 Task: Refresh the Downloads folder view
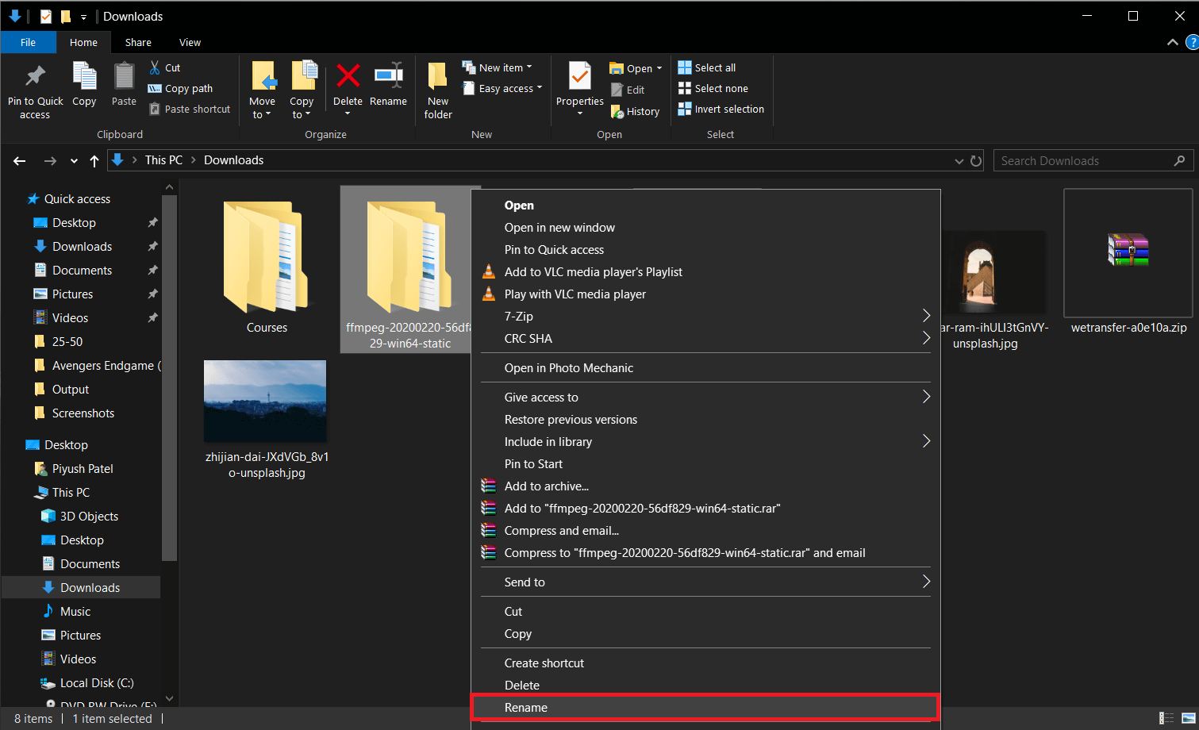click(976, 160)
